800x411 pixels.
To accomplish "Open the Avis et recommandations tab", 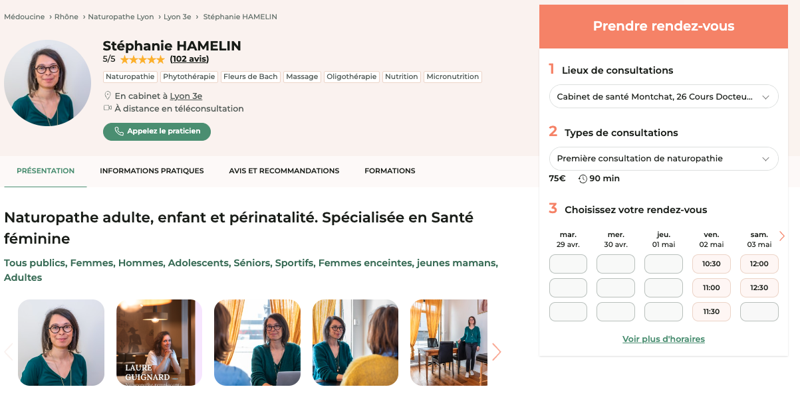I will point(284,171).
